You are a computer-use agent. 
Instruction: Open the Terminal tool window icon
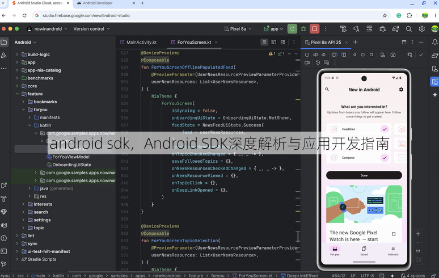(4, 251)
